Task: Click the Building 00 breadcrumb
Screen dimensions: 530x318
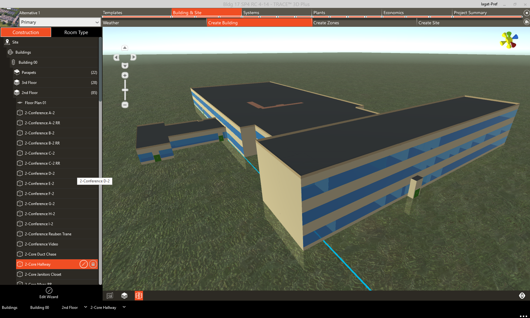Action: coord(39,308)
